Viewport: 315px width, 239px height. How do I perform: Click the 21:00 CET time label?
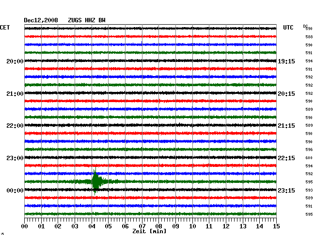(15, 94)
